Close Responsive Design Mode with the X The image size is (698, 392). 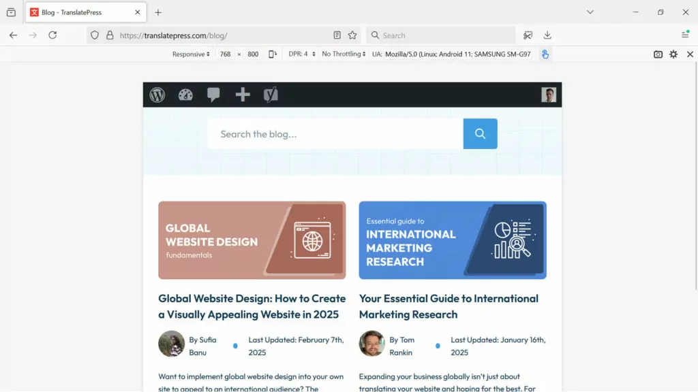click(690, 54)
